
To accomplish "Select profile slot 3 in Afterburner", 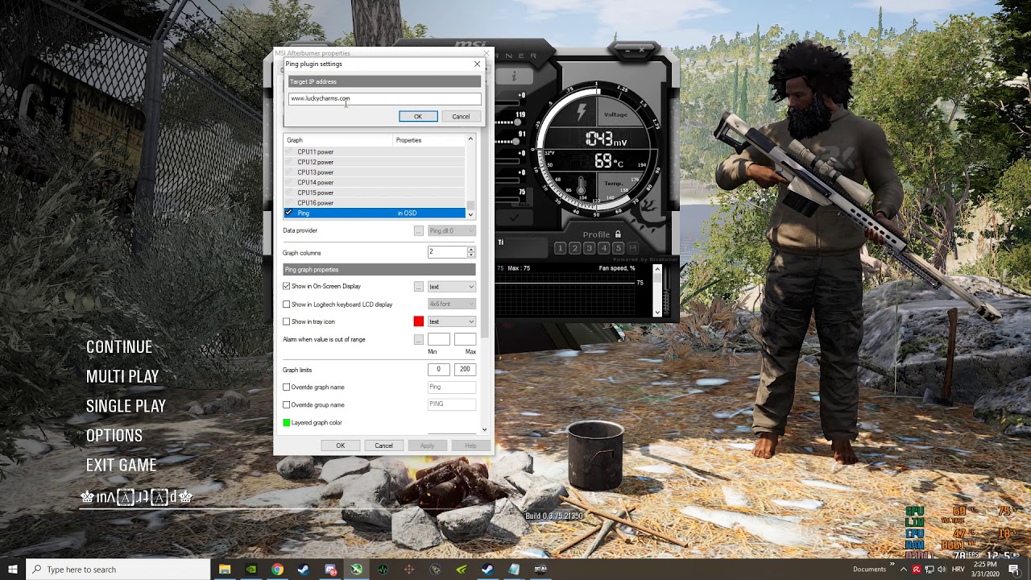I will [590, 248].
